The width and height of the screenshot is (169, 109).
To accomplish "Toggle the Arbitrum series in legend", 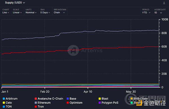I will tap(10, 99).
